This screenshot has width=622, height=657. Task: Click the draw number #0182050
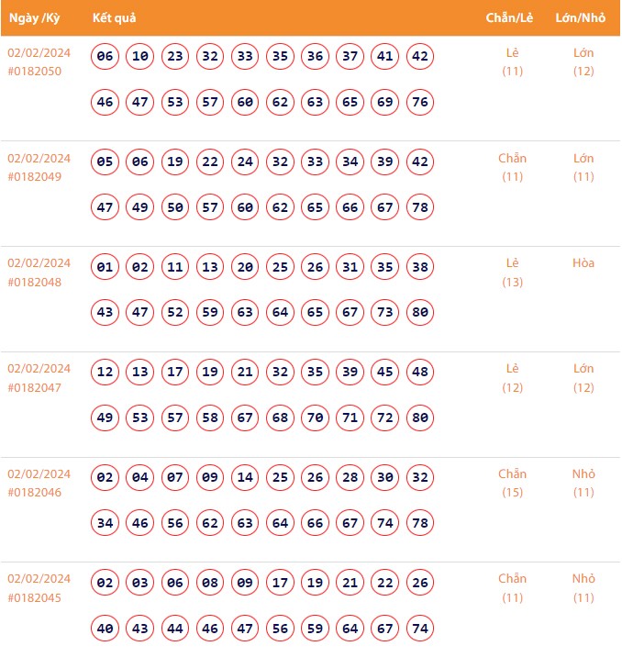click(35, 71)
